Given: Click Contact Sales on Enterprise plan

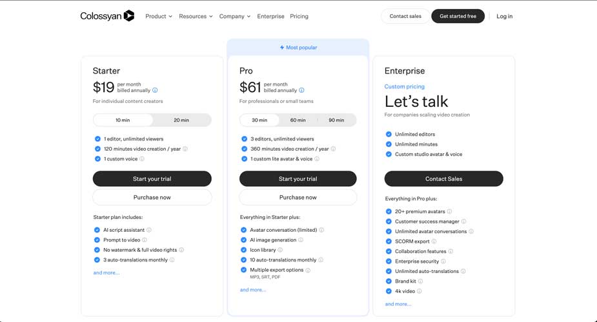Looking at the screenshot, I should click(x=443, y=179).
